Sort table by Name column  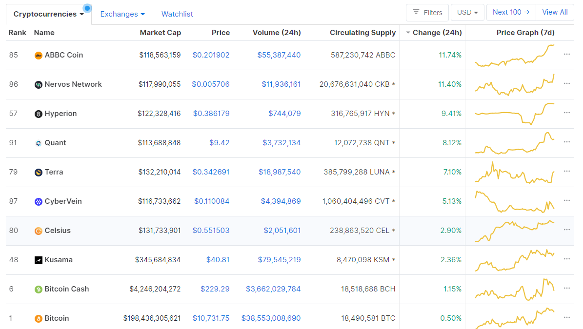(x=44, y=33)
